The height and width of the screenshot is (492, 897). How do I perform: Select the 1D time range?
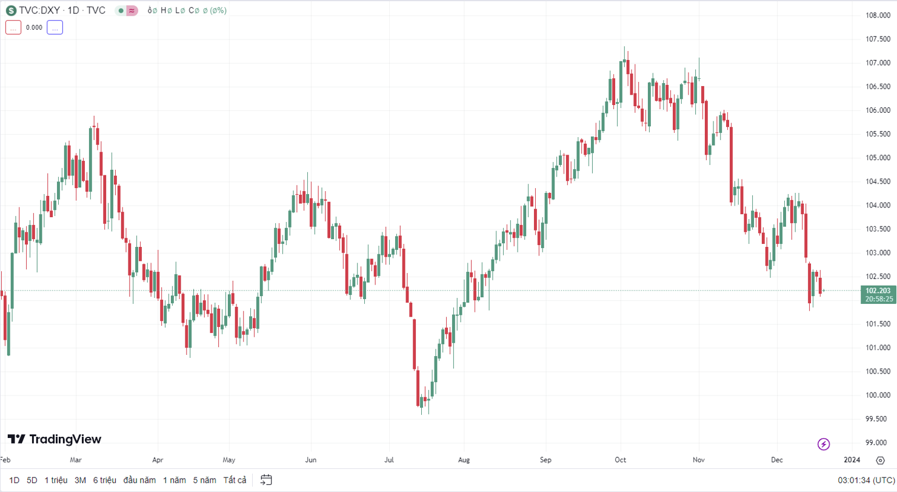(x=14, y=480)
